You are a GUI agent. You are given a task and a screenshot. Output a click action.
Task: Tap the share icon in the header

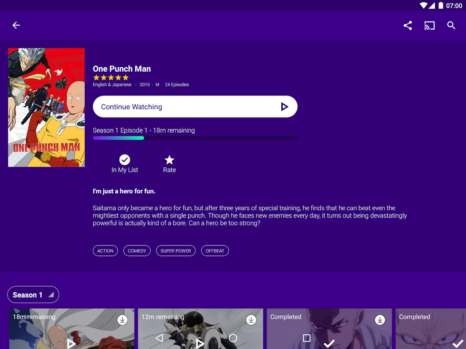(408, 26)
